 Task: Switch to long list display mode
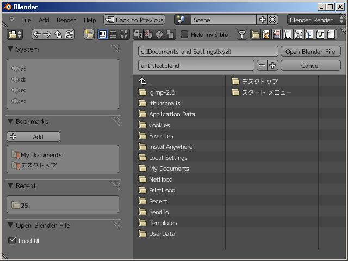click(x=113, y=34)
